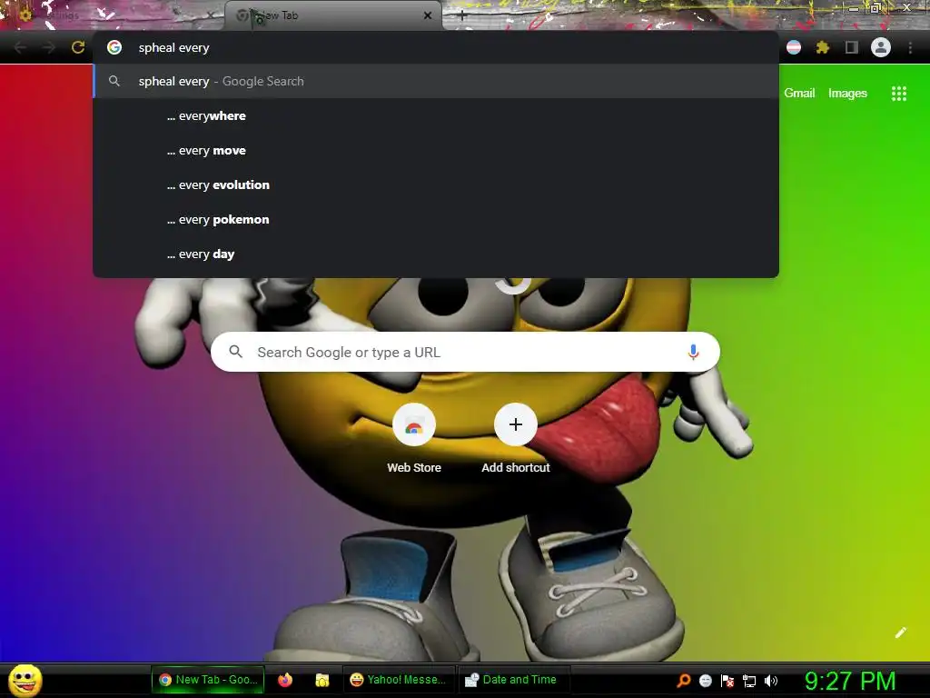Viewport: 930px width, 698px height.
Task: Open the volume speaker tray icon
Action: click(771, 681)
